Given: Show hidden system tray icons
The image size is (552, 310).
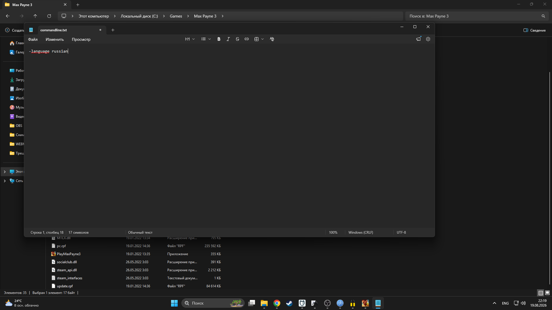Looking at the screenshot, I should [494, 303].
